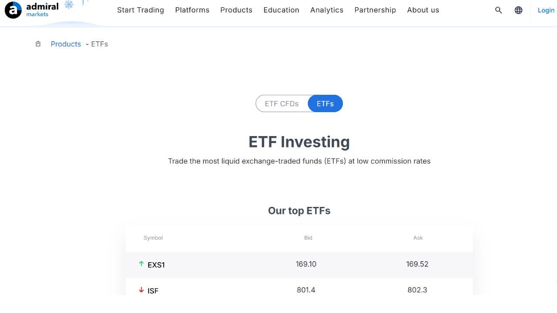Open the search icon

click(498, 10)
